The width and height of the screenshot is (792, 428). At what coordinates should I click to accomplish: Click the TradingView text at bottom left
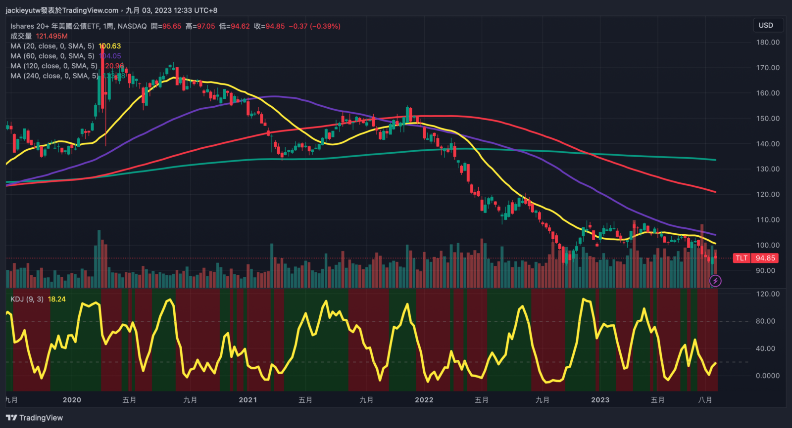tap(41, 418)
